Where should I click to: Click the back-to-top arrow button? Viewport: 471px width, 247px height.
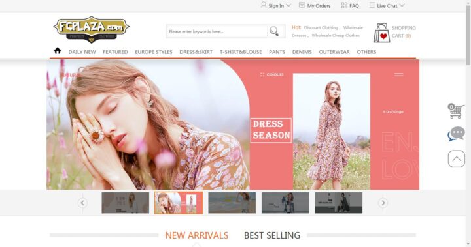coord(457,158)
